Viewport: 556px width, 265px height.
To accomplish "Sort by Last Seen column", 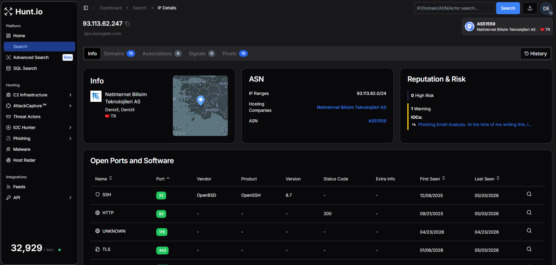I will 487,179.
